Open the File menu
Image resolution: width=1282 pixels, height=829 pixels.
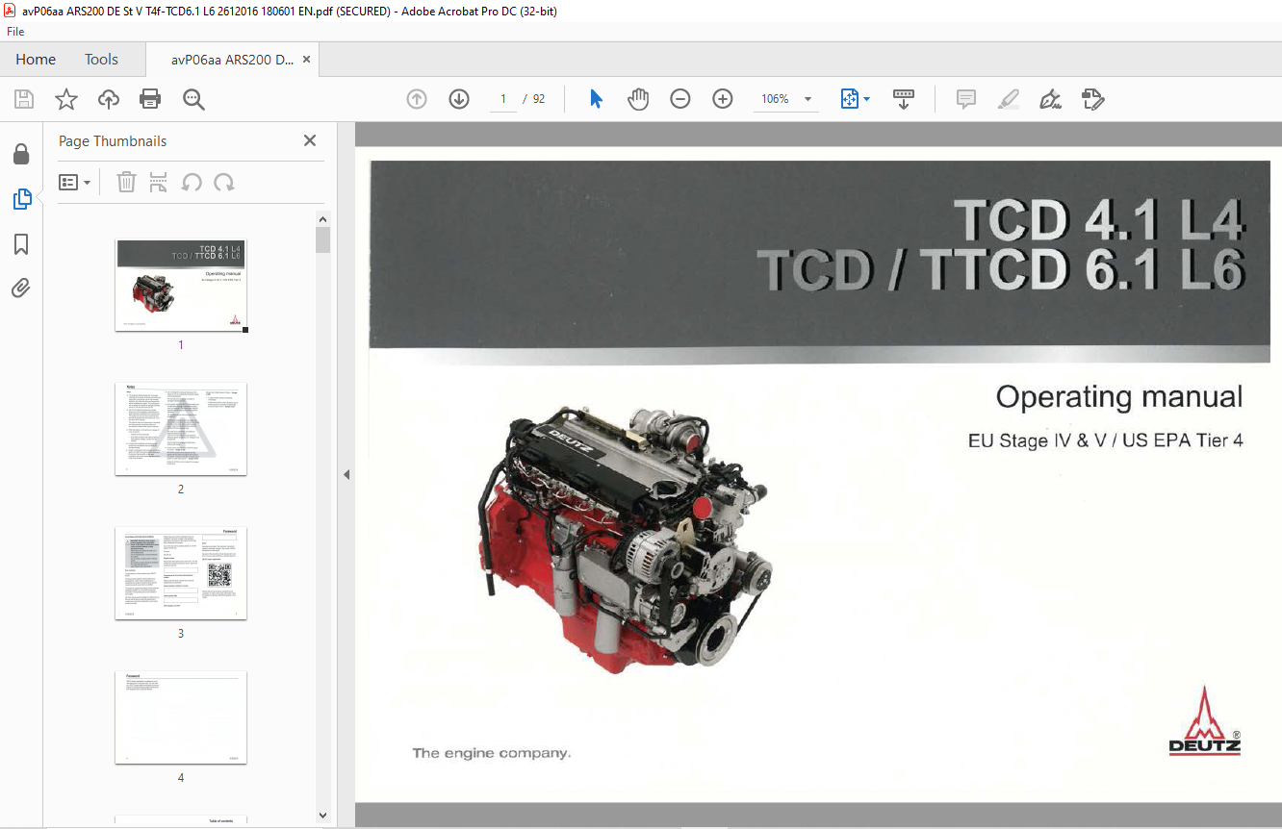(x=15, y=31)
